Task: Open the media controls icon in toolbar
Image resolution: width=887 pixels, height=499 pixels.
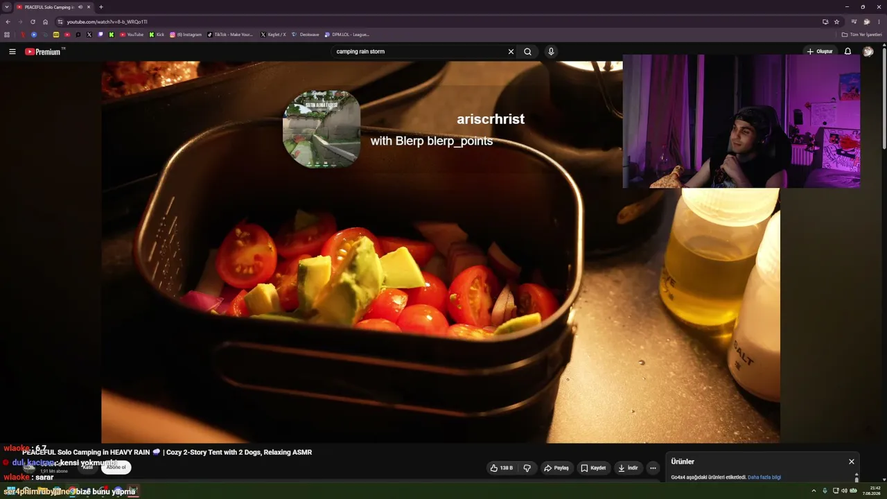Action: pyautogui.click(x=854, y=21)
